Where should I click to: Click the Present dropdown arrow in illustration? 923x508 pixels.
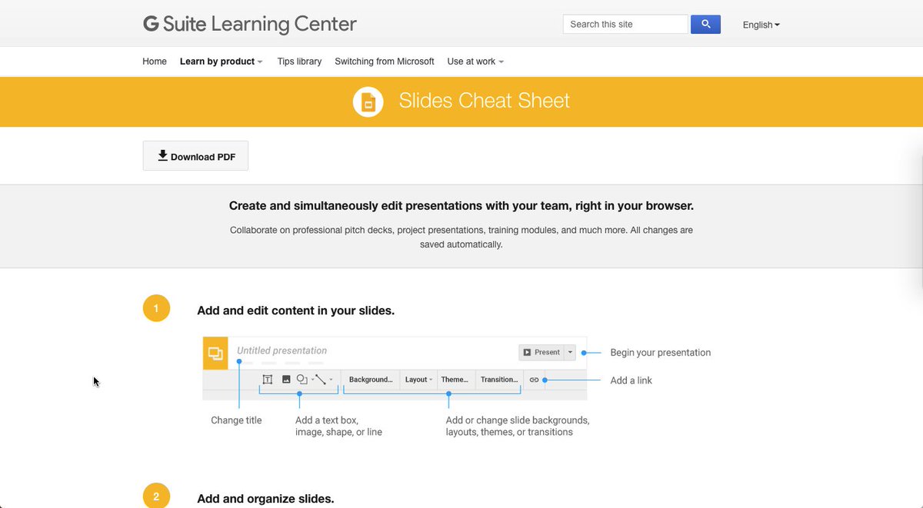click(570, 352)
